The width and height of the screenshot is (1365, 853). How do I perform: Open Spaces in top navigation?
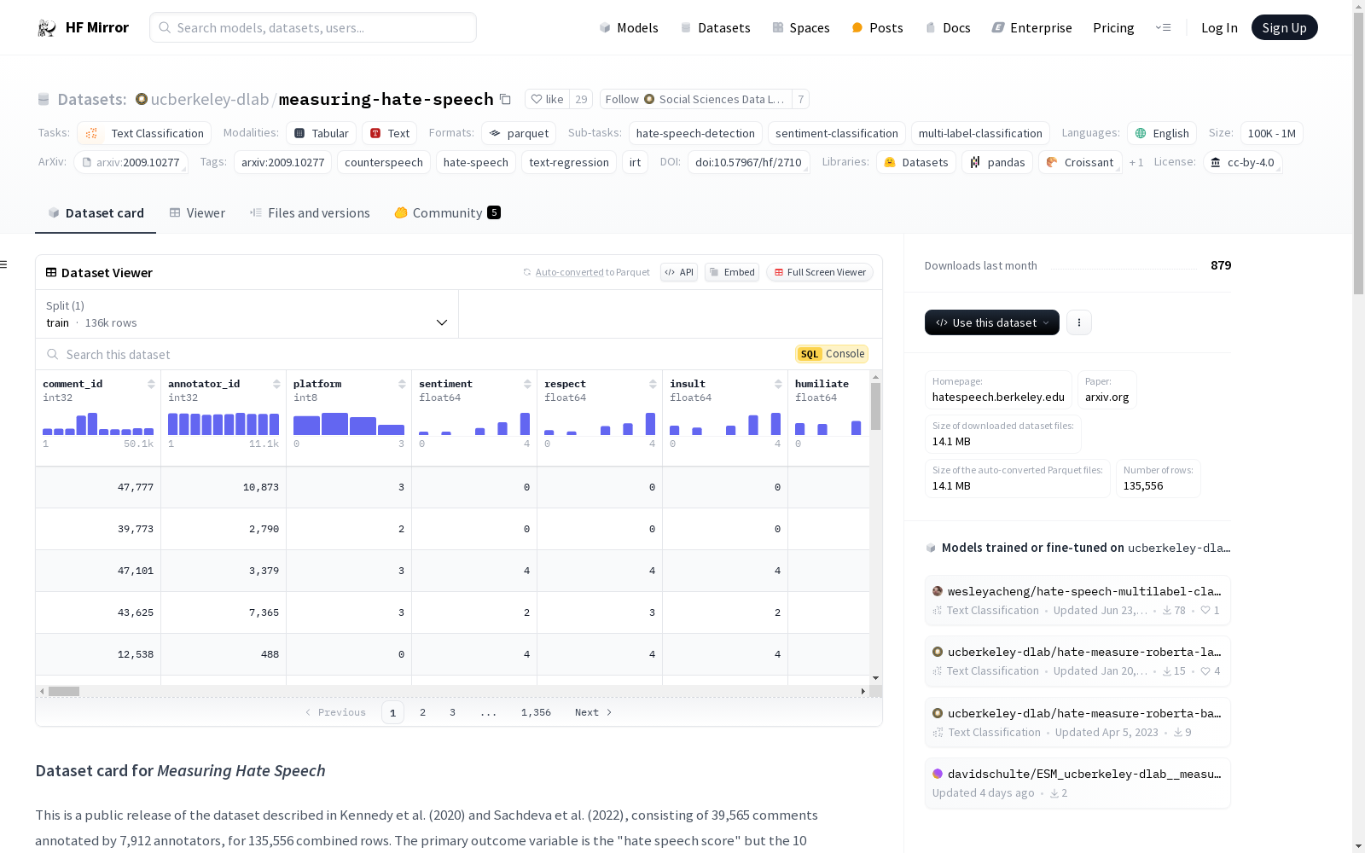[x=800, y=27]
